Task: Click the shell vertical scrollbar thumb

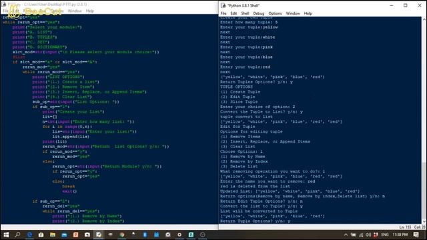Action: [424, 191]
